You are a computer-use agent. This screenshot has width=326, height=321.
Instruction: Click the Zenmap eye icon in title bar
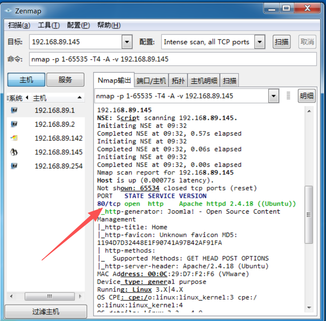click(8, 10)
